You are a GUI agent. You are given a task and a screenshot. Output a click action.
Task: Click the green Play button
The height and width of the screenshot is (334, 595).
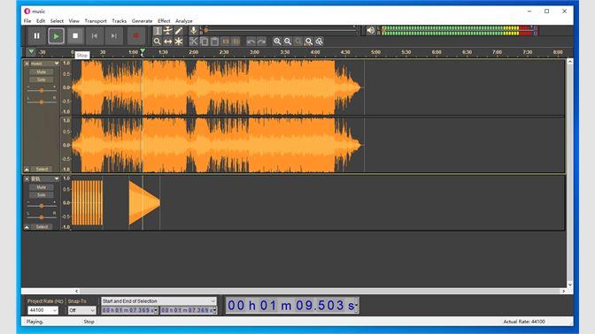coord(56,36)
